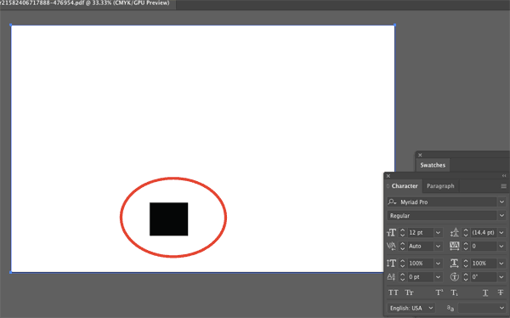This screenshot has height=318, width=510.
Task: Open the English: USA language dropdown
Action: [x=411, y=308]
